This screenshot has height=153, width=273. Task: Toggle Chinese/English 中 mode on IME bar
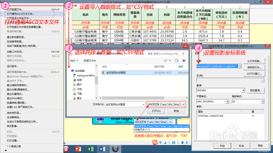tap(160, 143)
